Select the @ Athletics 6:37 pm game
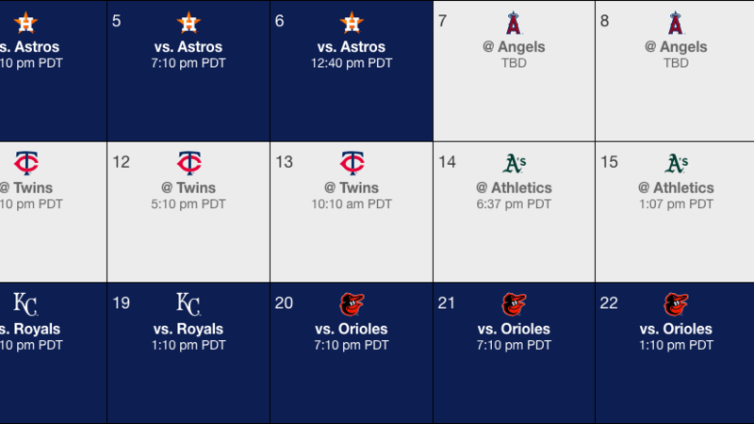This screenshot has height=424, width=754. (514, 211)
